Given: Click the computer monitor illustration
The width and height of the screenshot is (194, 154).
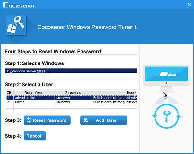Looking at the screenshot, I should point(167,79).
